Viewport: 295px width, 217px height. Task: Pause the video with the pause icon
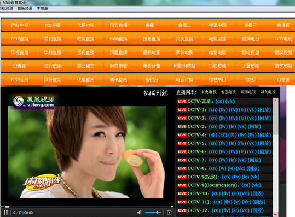(5, 213)
